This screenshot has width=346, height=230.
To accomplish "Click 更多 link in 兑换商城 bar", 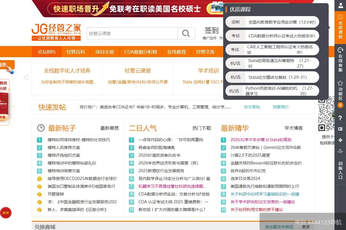I will point(306,227).
